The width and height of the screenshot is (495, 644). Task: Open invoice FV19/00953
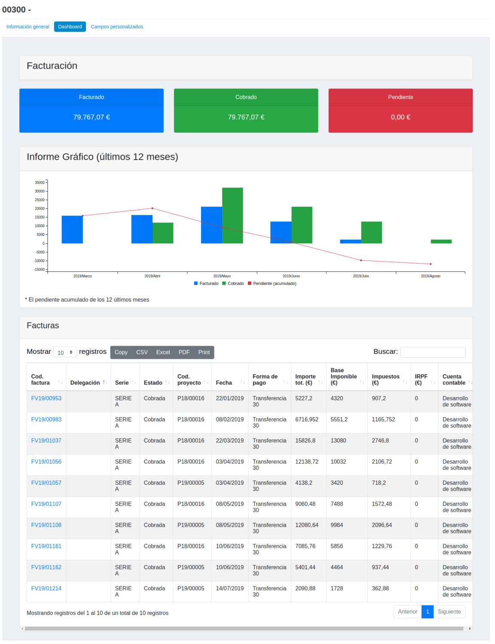(x=46, y=398)
